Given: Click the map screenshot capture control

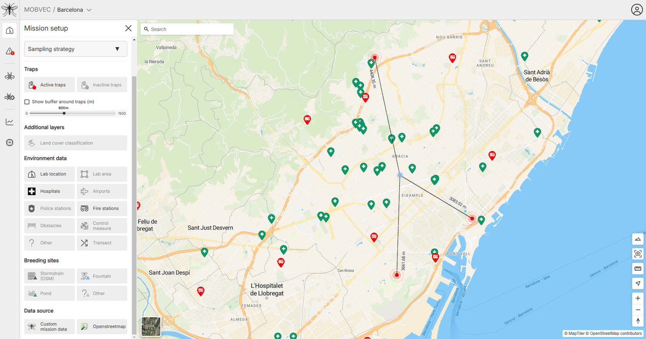Looking at the screenshot, I should click(638, 254).
